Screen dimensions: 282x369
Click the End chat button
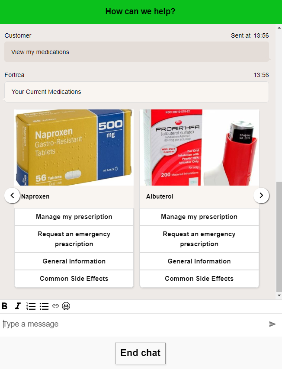[x=140, y=353]
